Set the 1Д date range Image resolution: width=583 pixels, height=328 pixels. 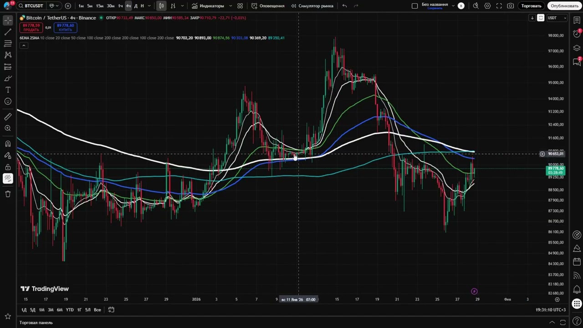pyautogui.click(x=24, y=310)
